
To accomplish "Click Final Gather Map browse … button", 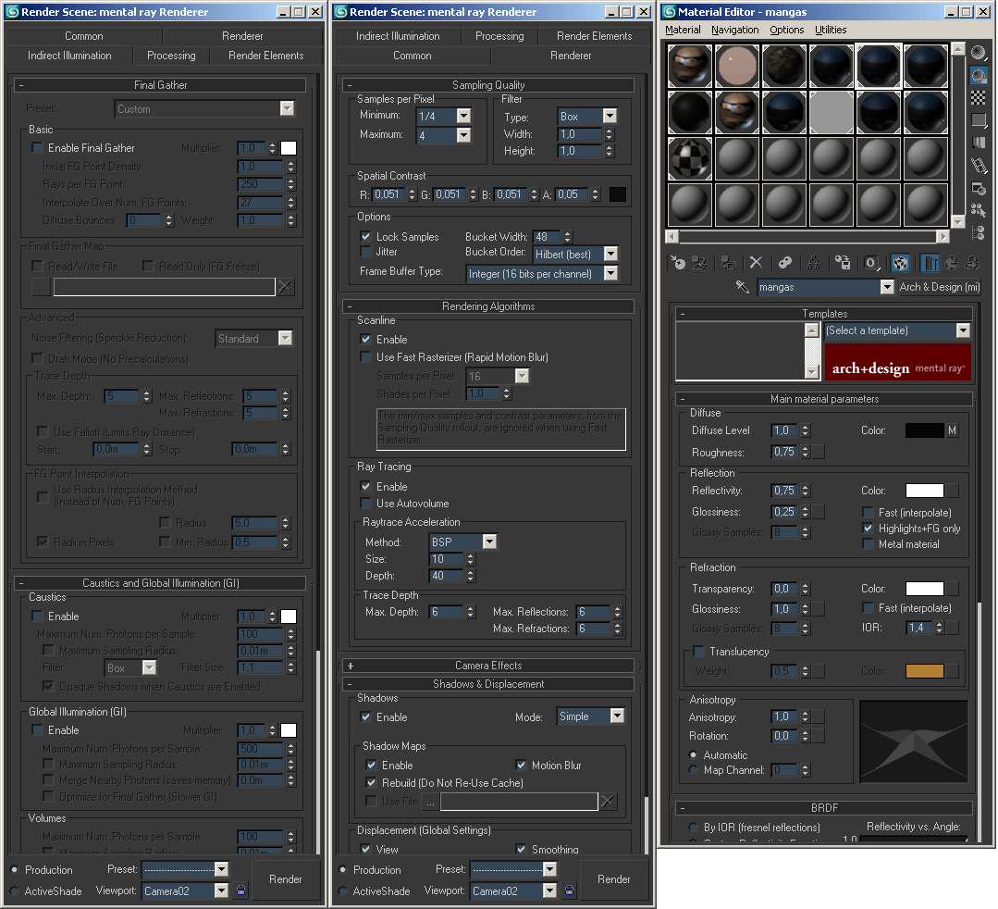I will [41, 287].
